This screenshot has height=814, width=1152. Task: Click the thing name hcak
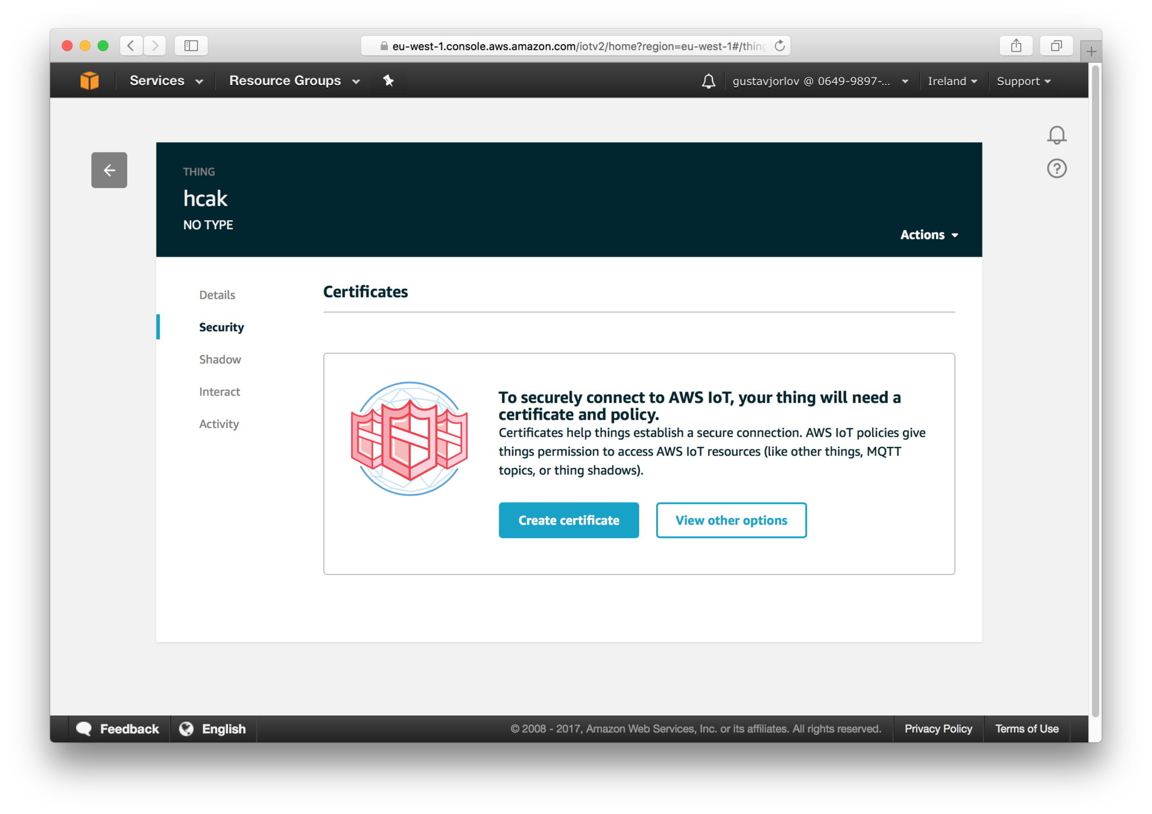(x=205, y=198)
